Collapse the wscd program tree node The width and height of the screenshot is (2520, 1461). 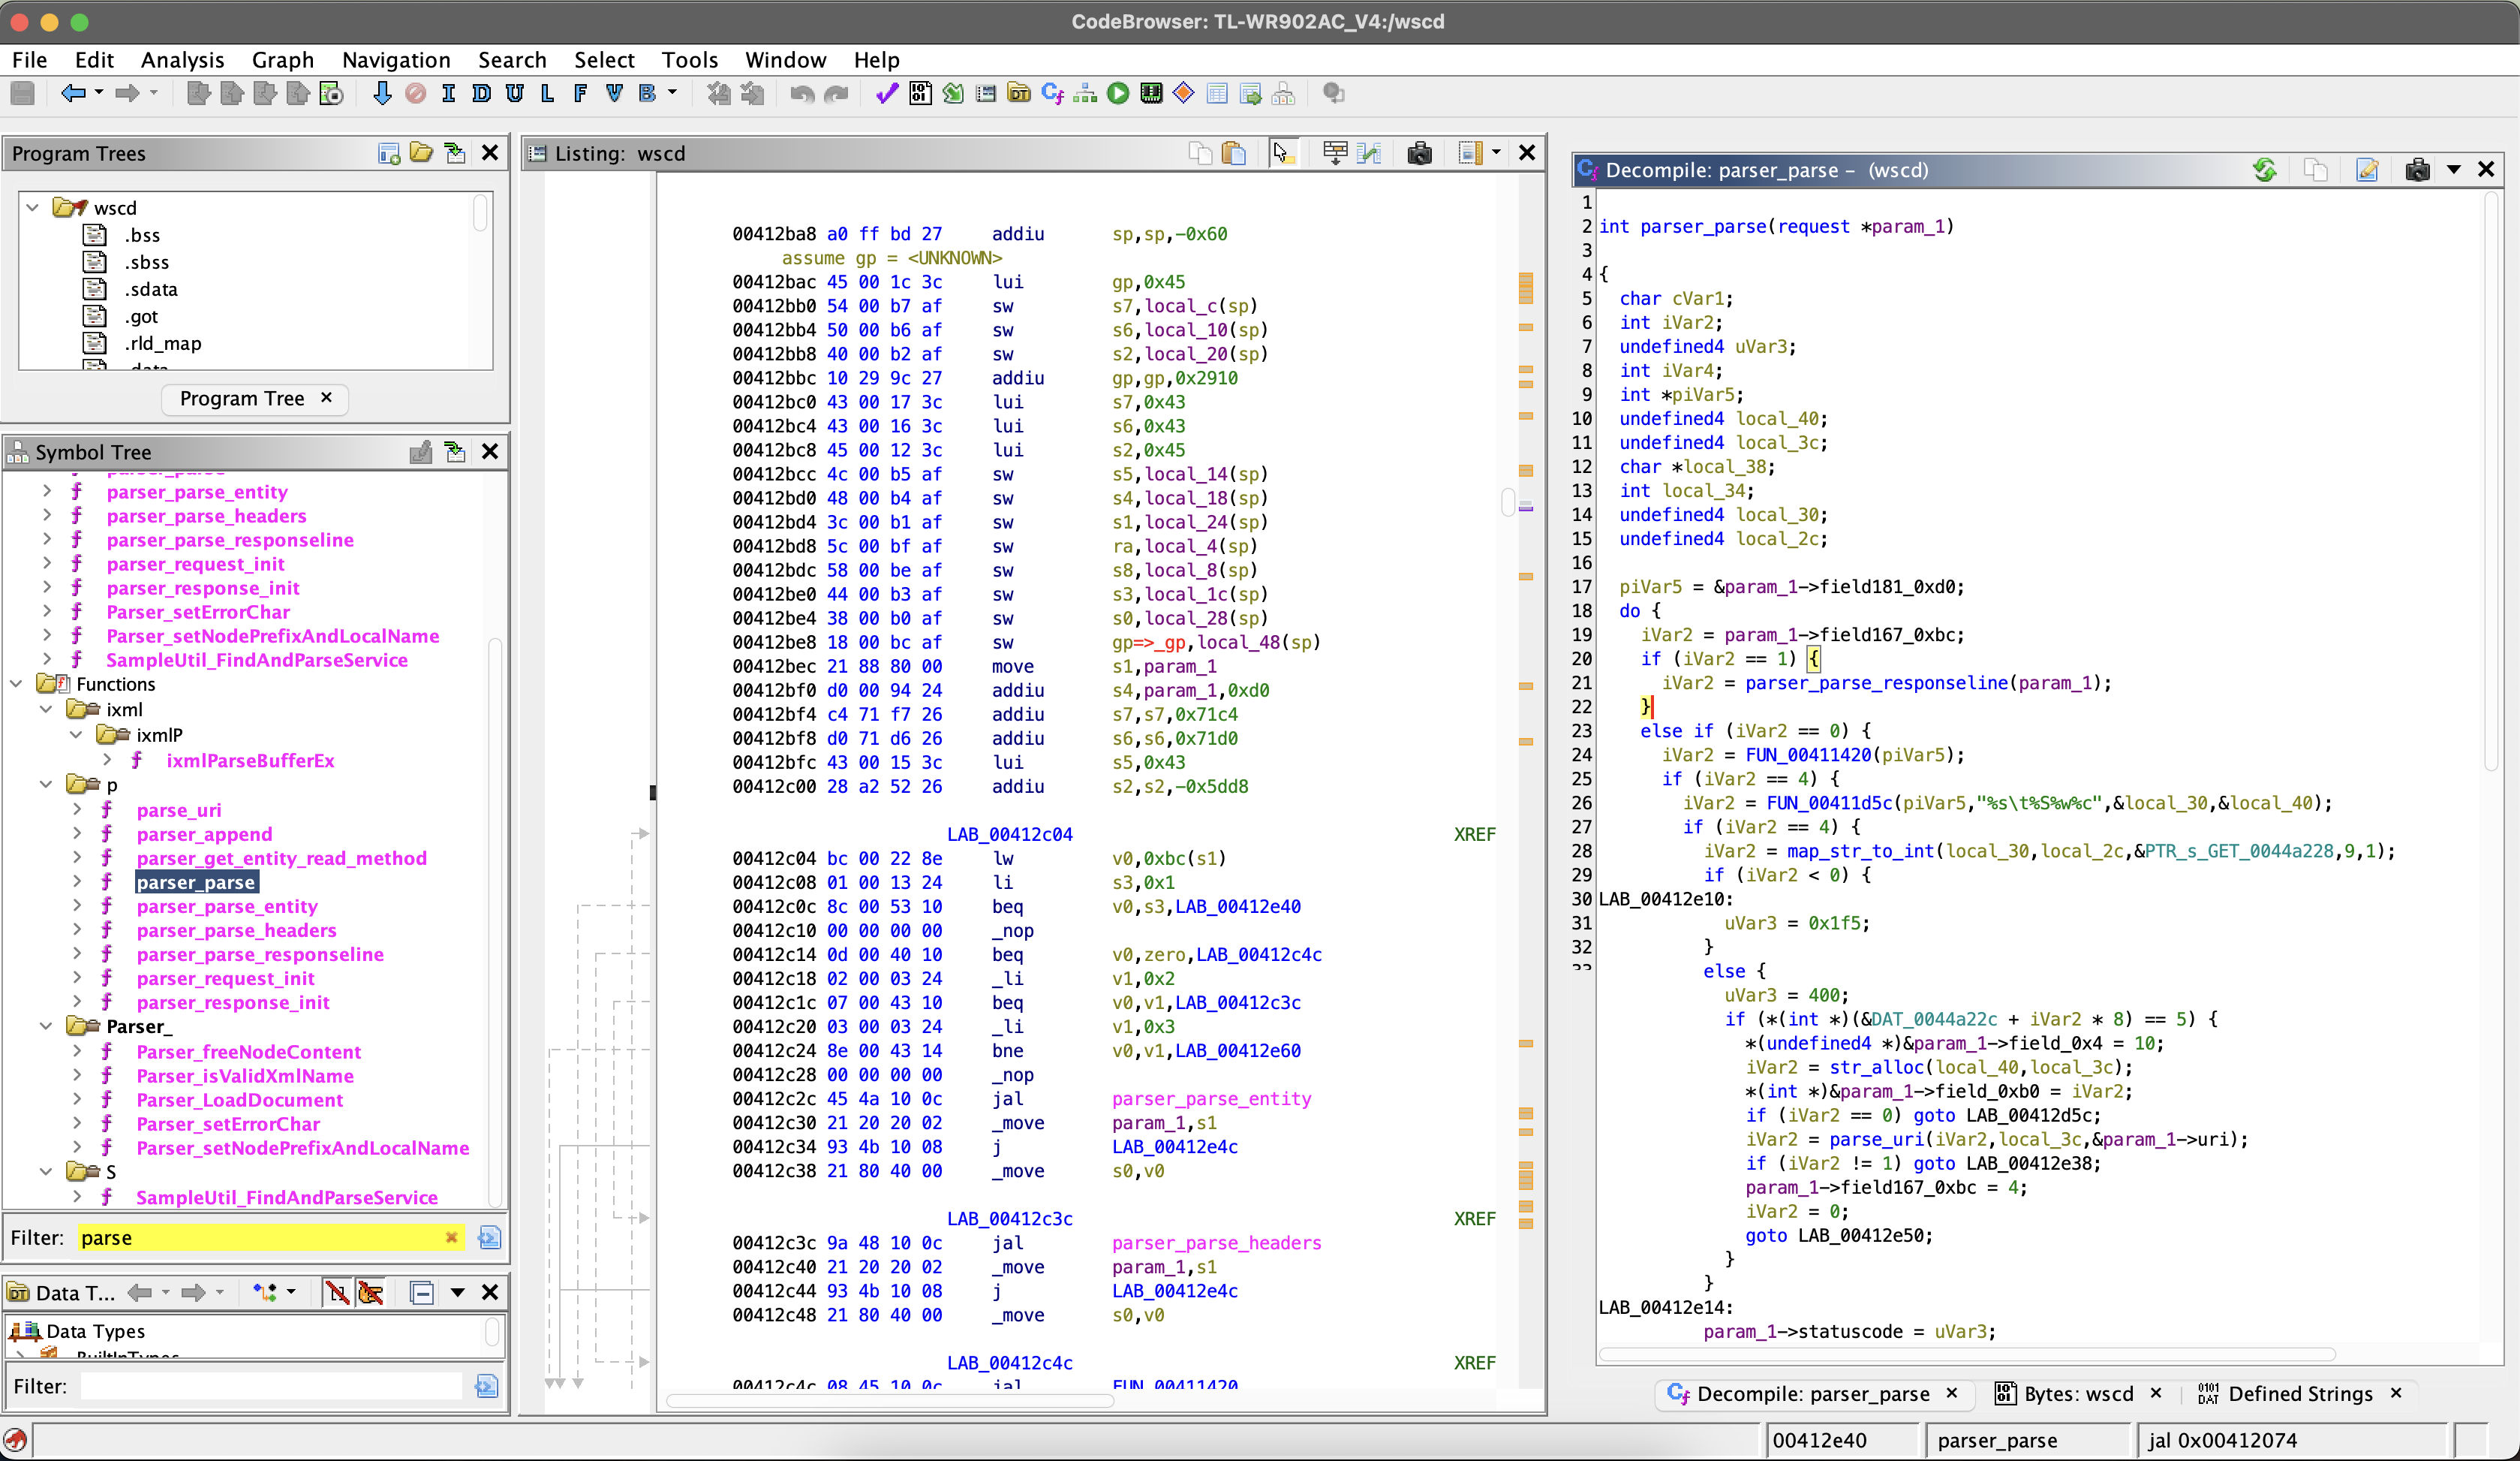[33, 207]
